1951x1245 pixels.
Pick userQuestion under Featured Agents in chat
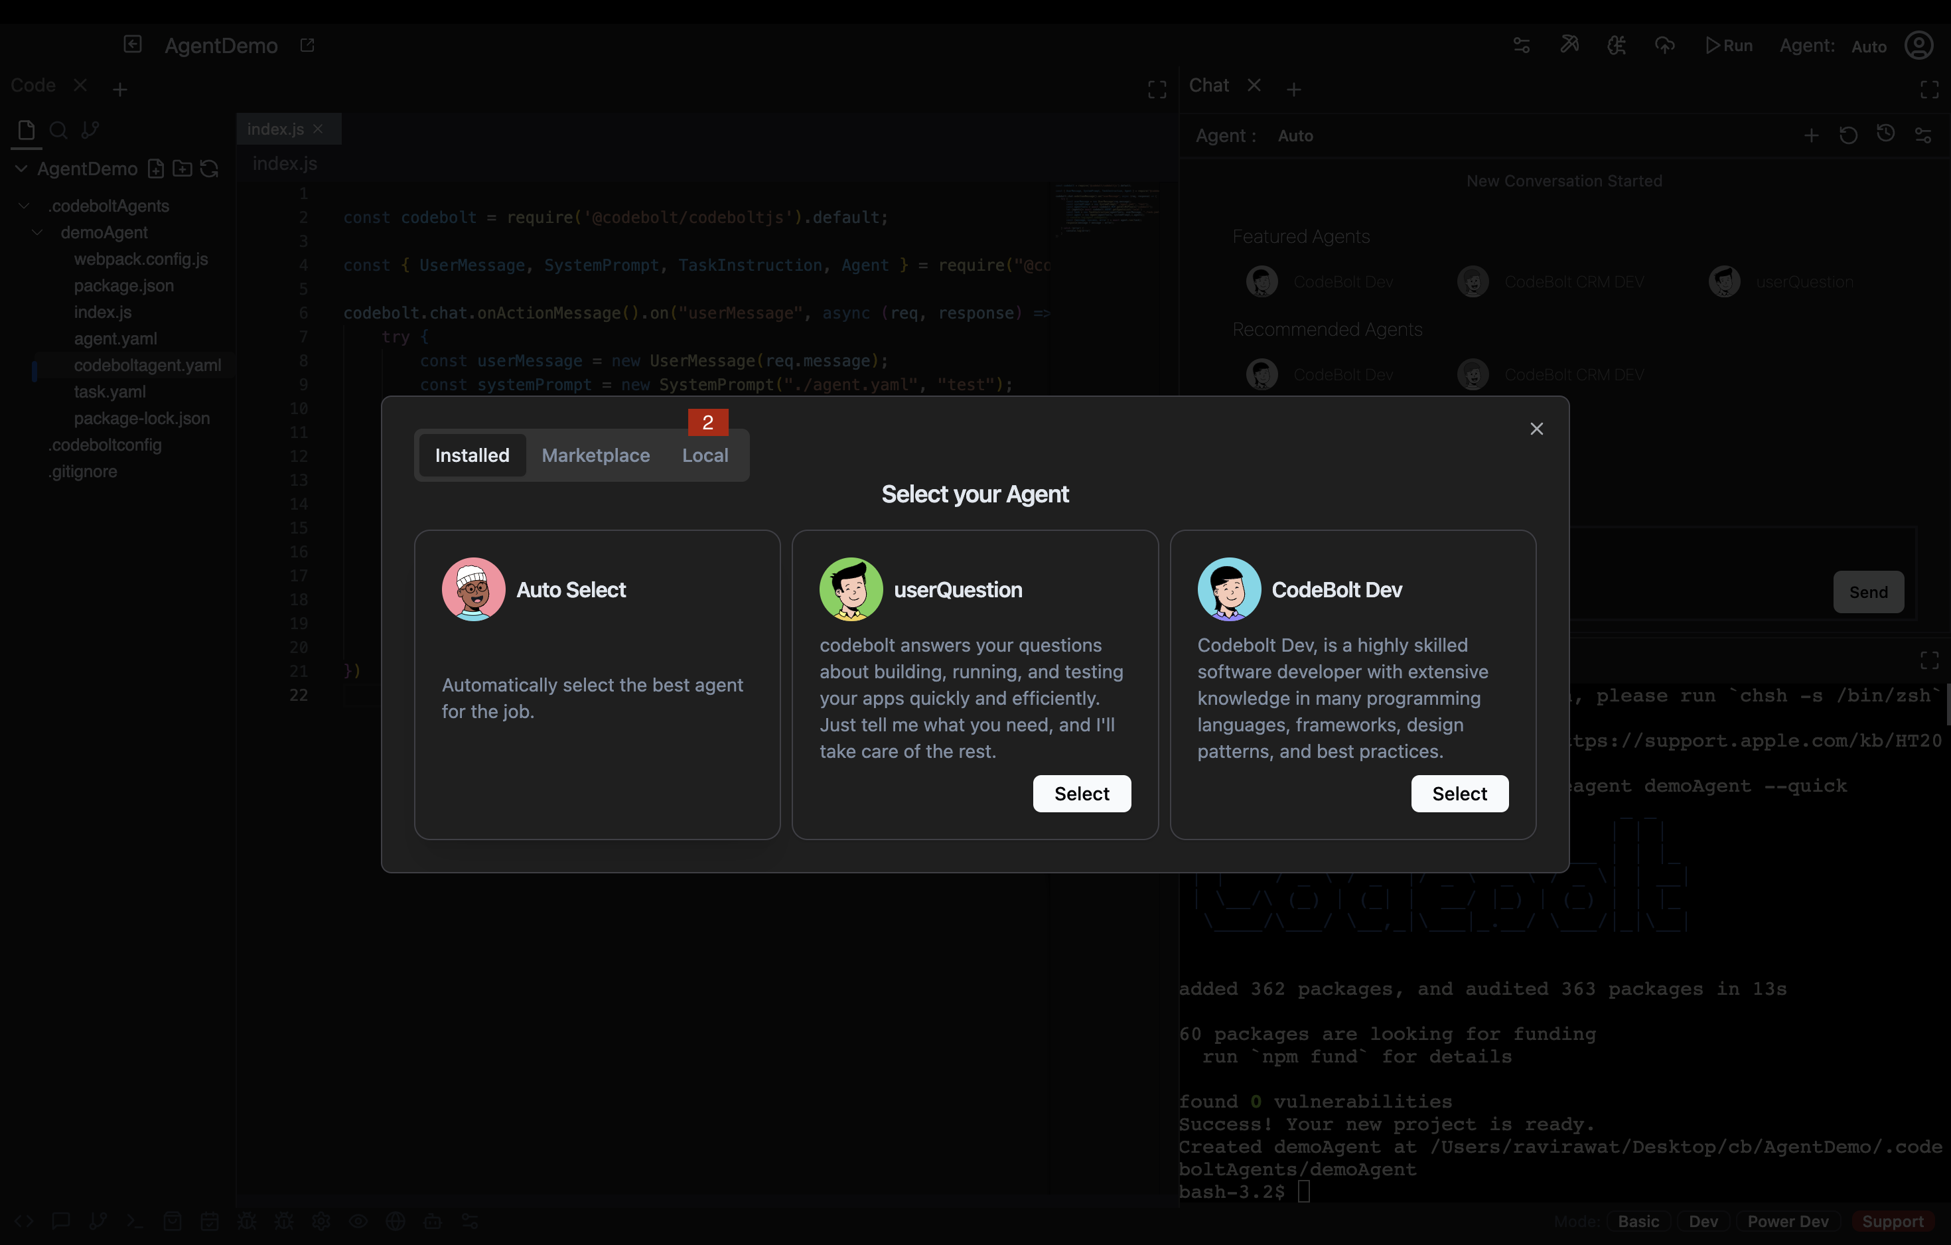[x=1780, y=282]
